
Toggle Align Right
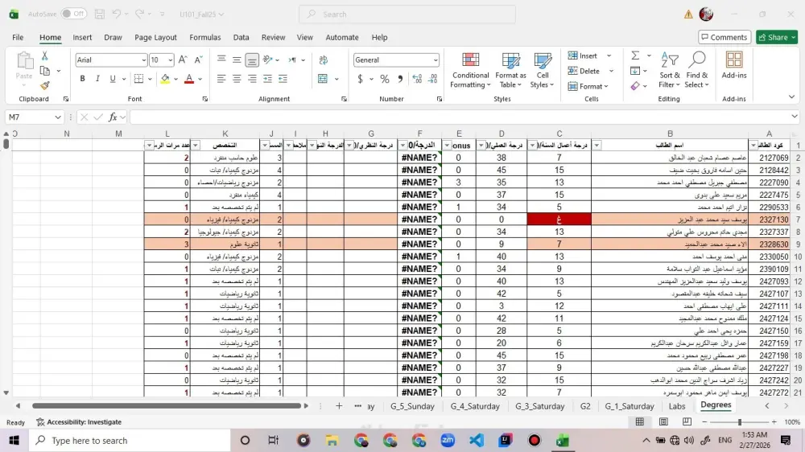pos(252,79)
